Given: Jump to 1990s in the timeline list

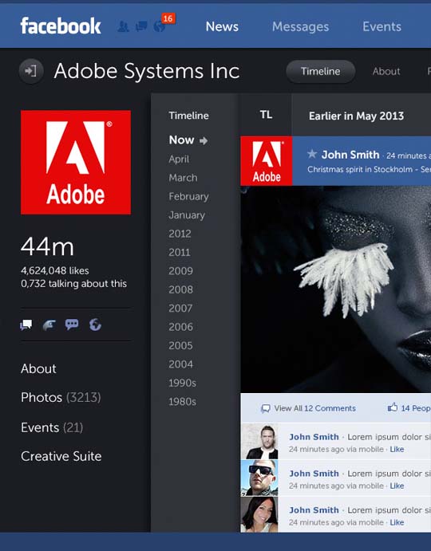Looking at the screenshot, I should click(x=182, y=383).
